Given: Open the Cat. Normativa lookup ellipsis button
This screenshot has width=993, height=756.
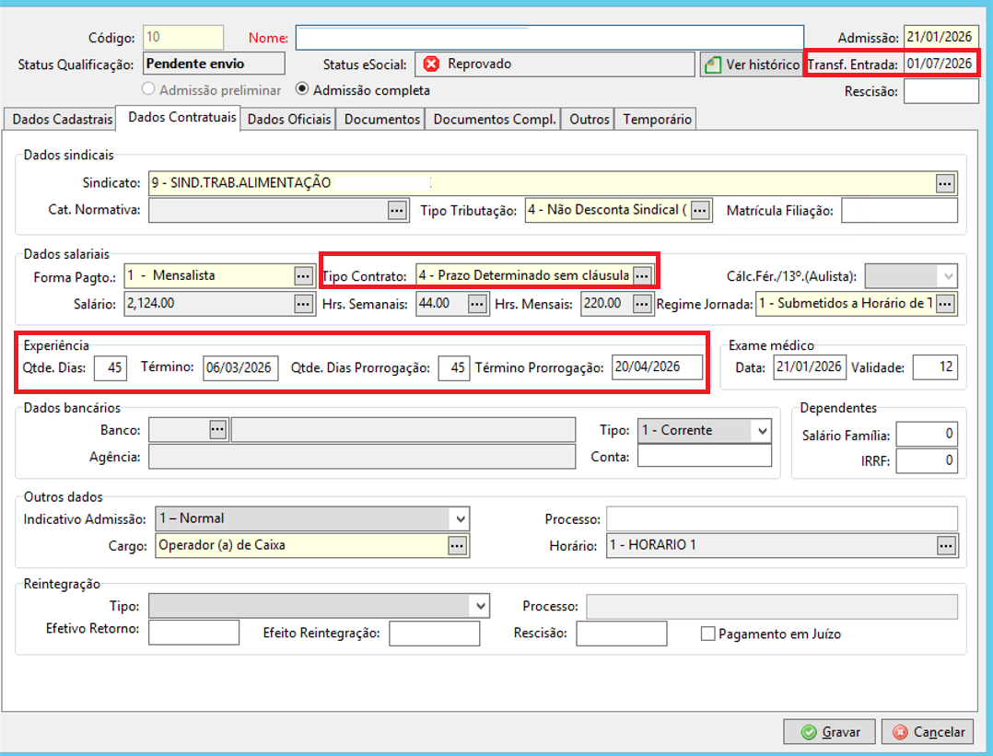Looking at the screenshot, I should (x=397, y=210).
